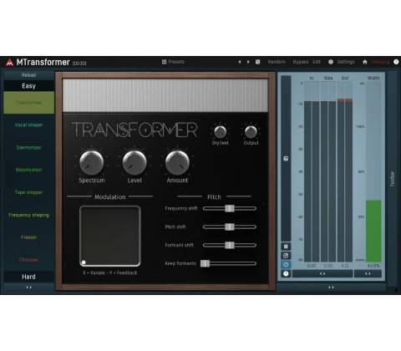Screen dimensions: 401x351
Task: Click arrows button under Width meter
Action: click(368, 274)
